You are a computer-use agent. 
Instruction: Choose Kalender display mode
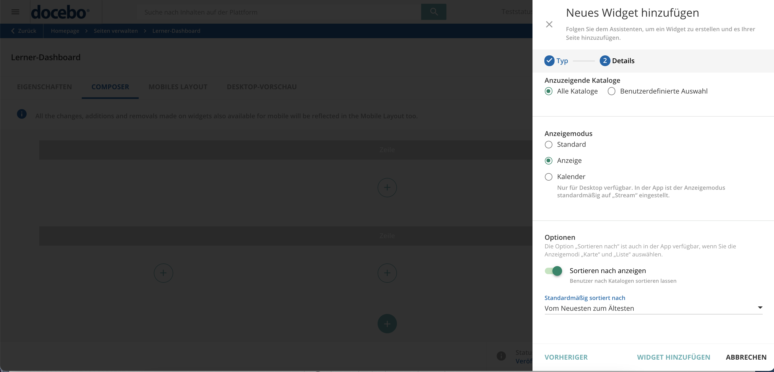(x=548, y=177)
